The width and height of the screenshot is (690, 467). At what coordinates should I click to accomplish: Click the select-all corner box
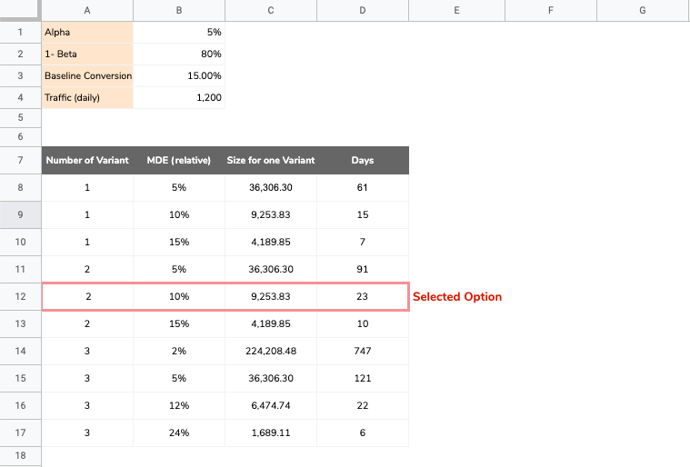click(x=20, y=10)
